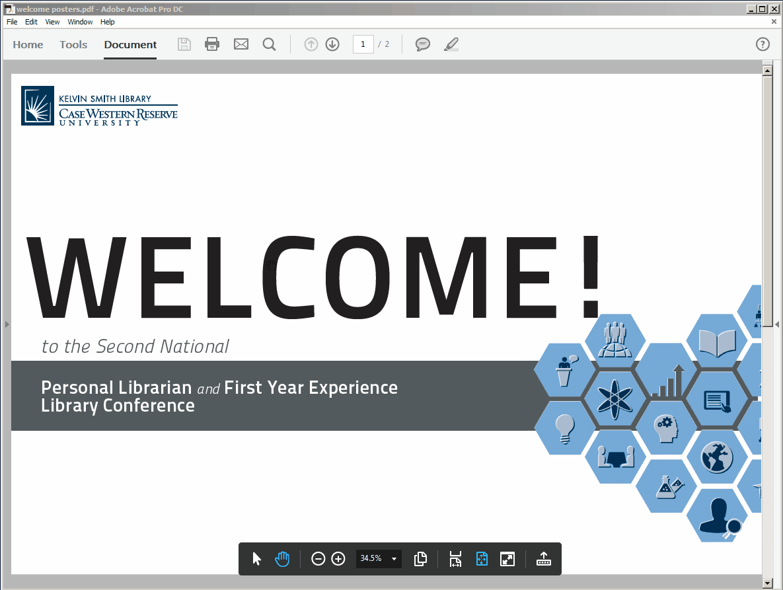Open the File menu
The width and height of the screenshot is (783, 590).
click(12, 22)
